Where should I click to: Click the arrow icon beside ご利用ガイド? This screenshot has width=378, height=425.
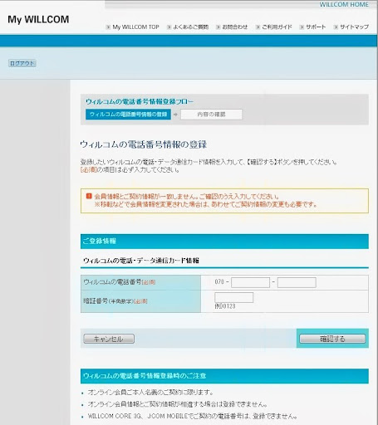(x=258, y=27)
